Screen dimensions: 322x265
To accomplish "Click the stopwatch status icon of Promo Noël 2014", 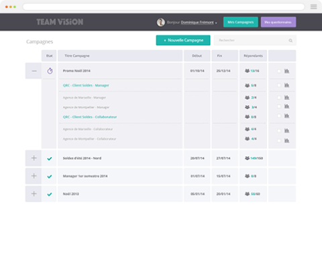I will coord(50,71).
